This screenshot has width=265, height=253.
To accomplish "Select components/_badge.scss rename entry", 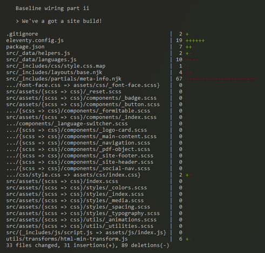I will pos(81,98).
